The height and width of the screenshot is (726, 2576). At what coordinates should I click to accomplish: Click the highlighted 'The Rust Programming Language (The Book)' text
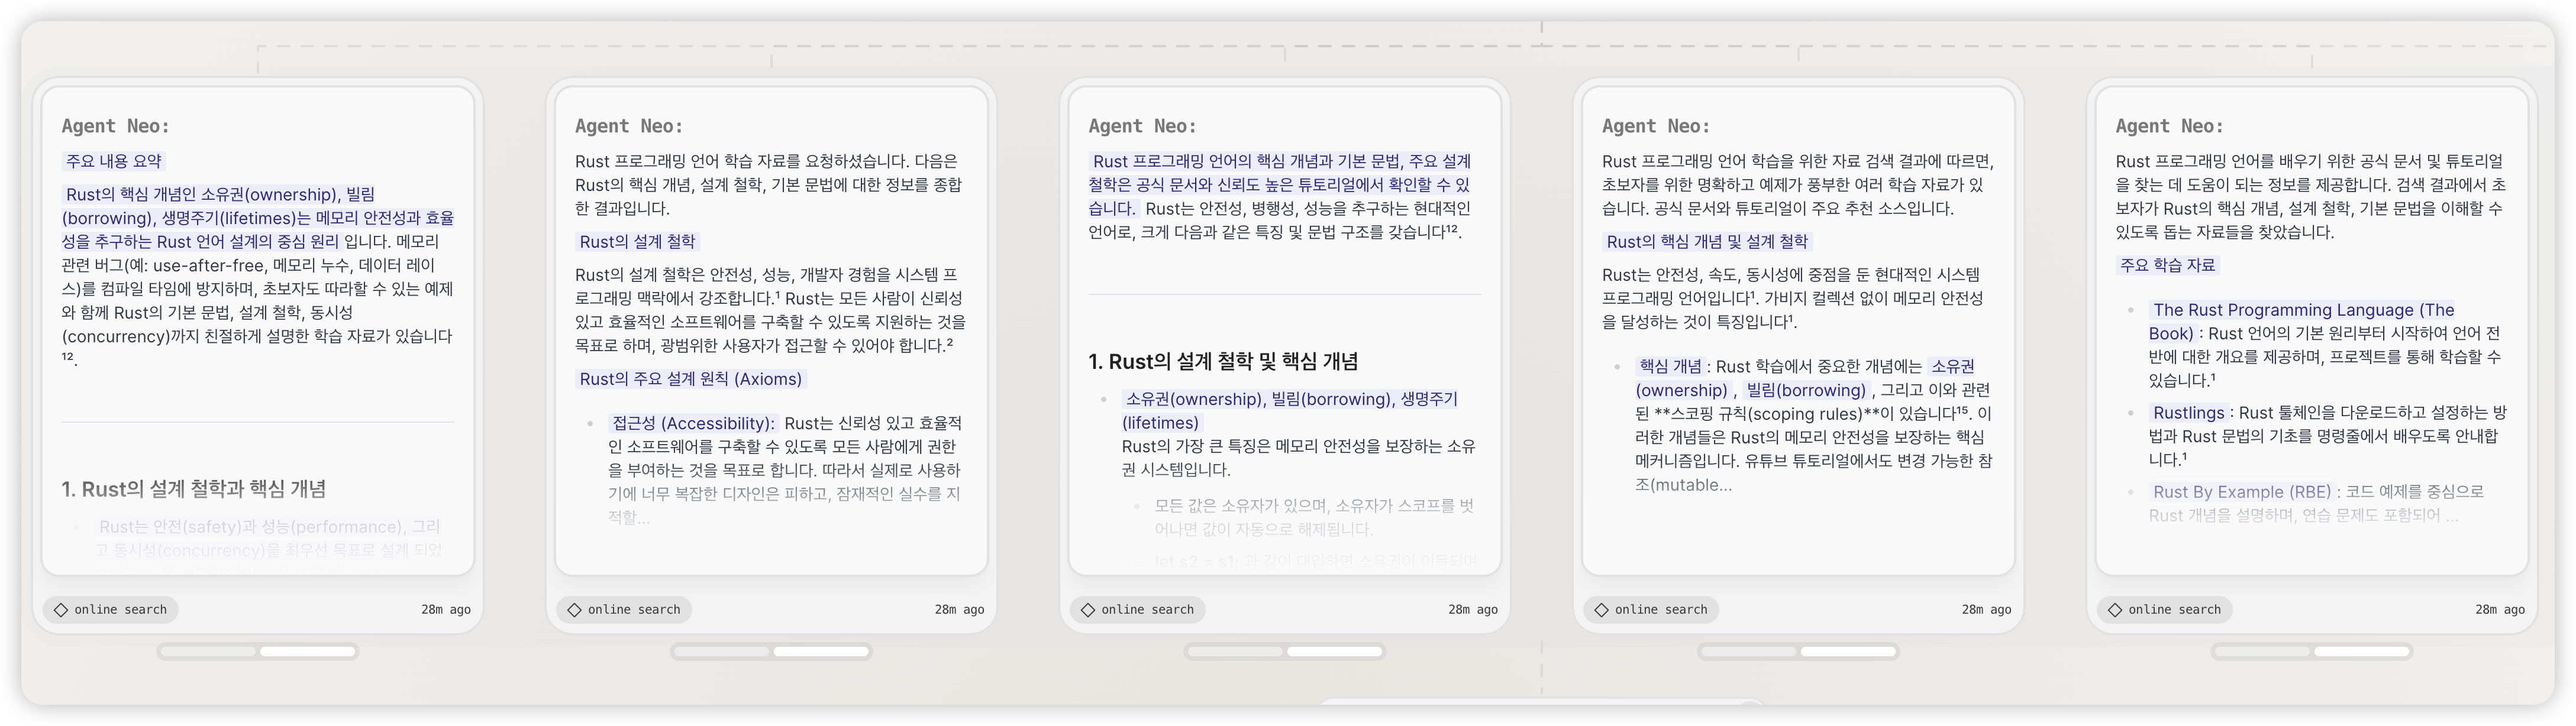[x=2303, y=310]
